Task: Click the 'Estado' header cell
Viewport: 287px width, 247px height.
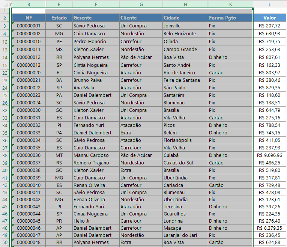Action: (59, 18)
